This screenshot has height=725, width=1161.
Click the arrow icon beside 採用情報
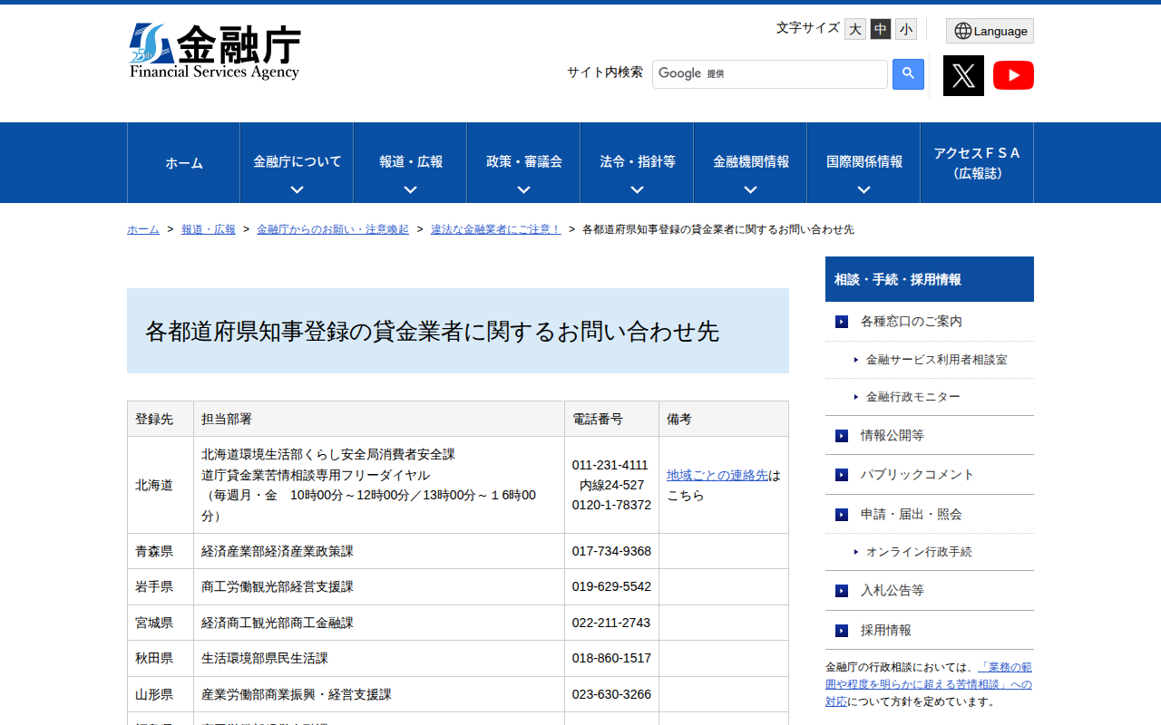pos(841,630)
